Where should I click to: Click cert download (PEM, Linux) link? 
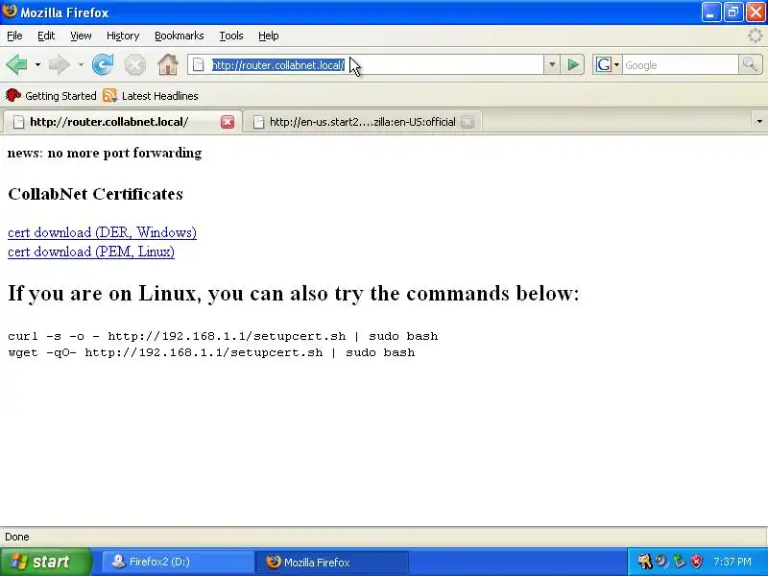(91, 252)
